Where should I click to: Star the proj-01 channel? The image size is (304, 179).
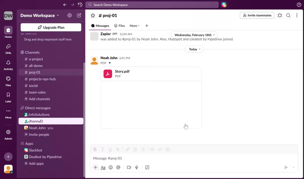[x=93, y=15]
